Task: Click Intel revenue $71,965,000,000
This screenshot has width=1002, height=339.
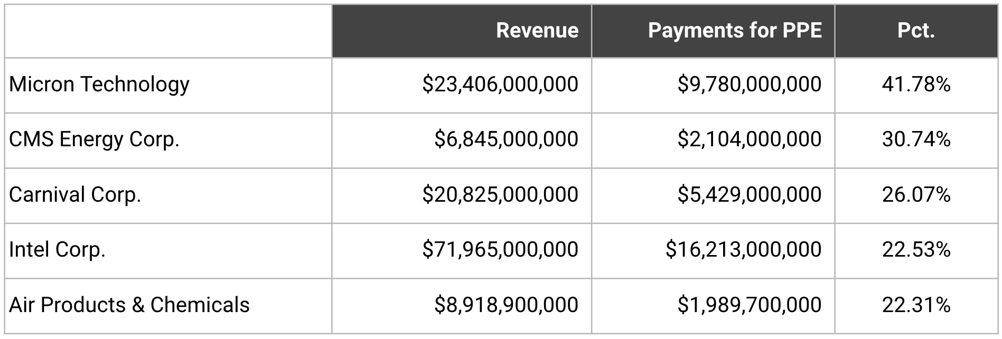Action: [x=500, y=250]
